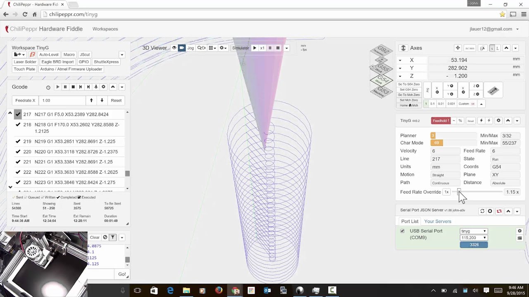Open the Macro widget

(x=69, y=54)
